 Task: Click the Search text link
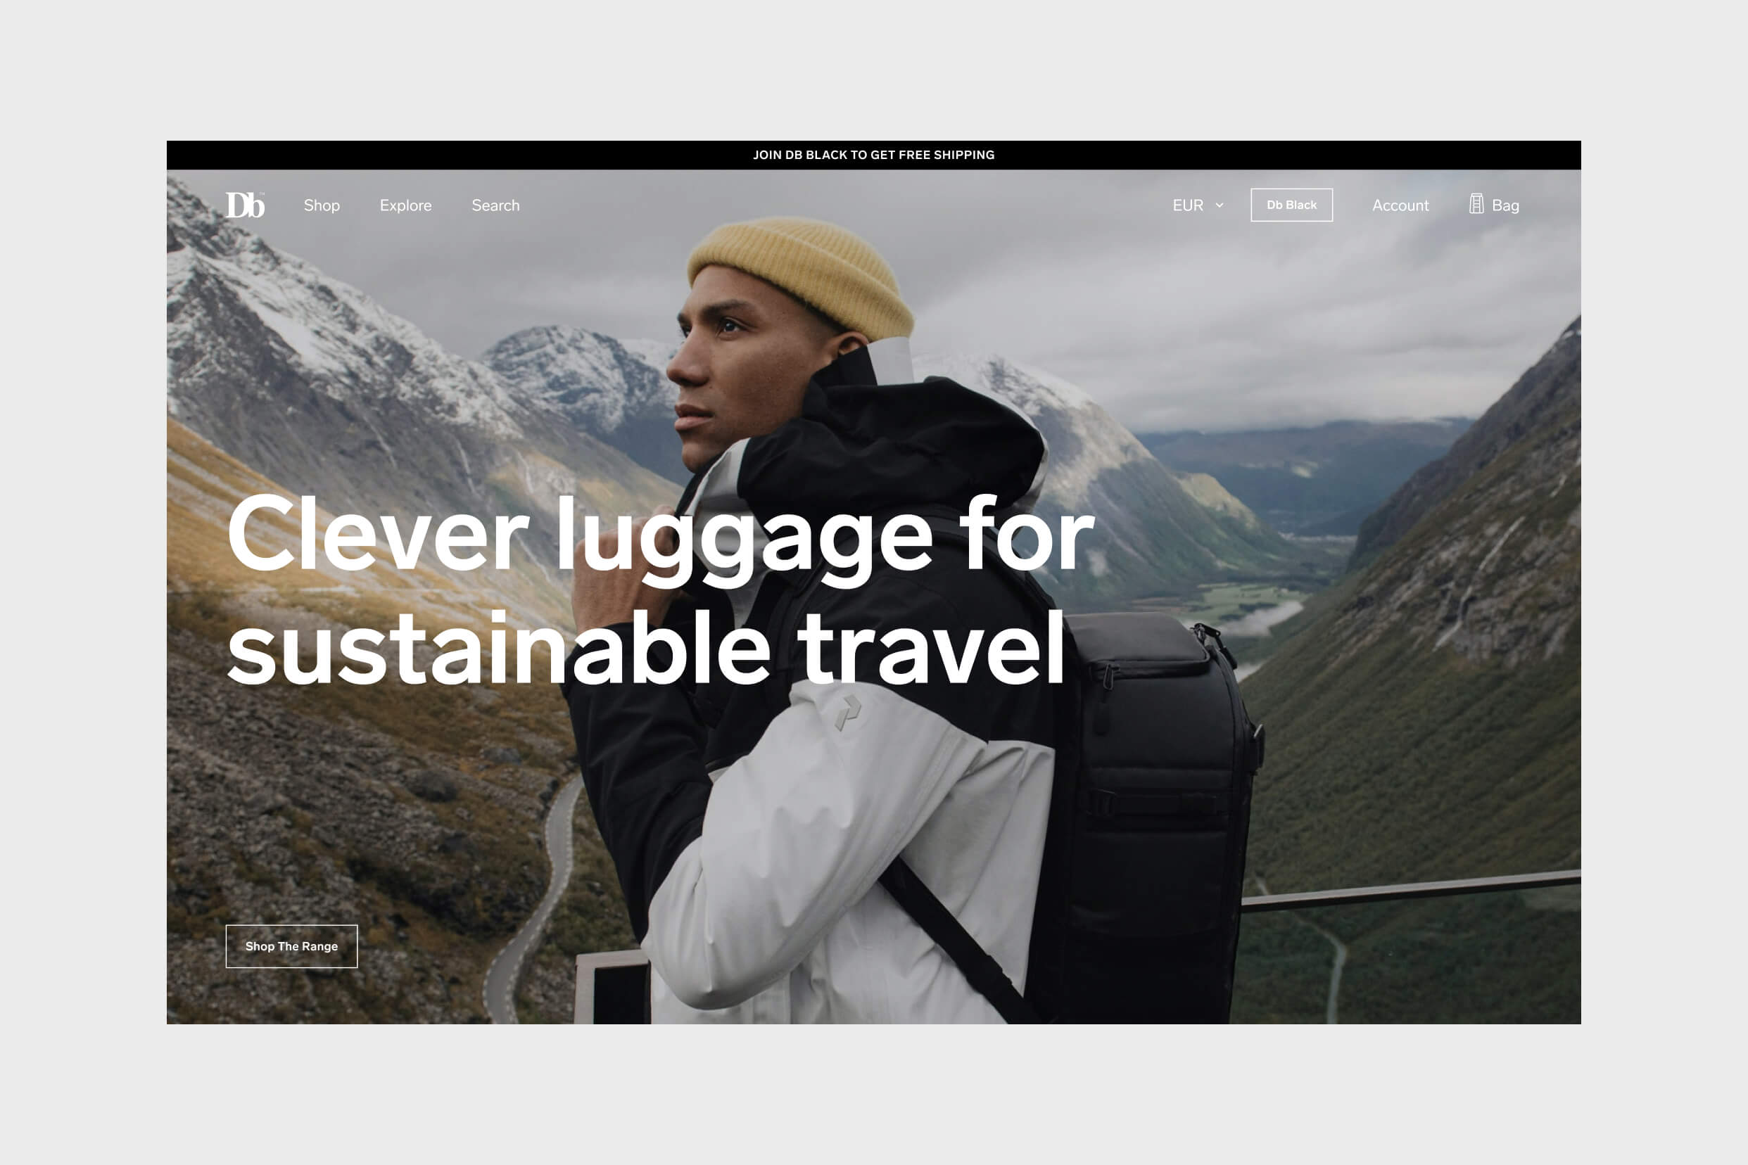495,204
